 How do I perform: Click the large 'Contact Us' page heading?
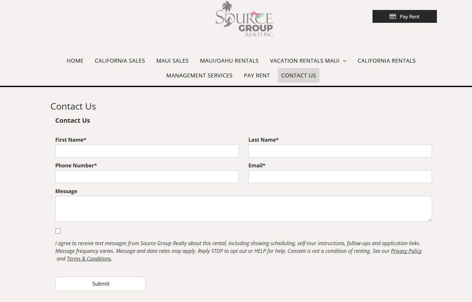[73, 106]
